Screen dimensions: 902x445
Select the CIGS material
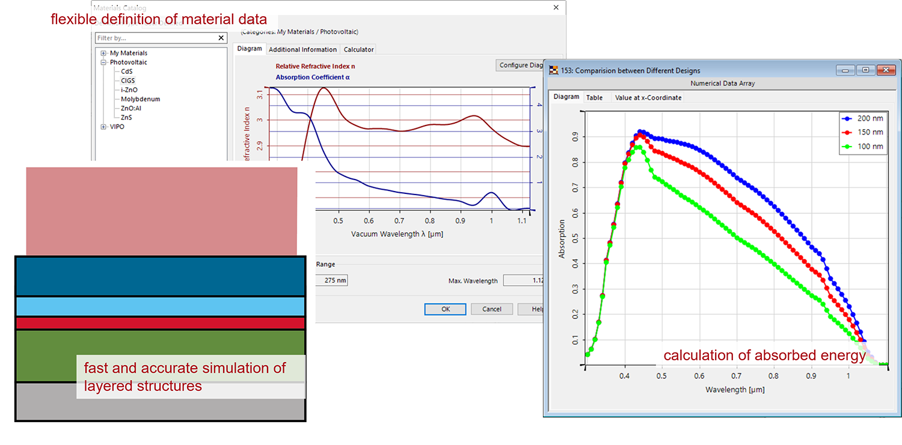(x=127, y=80)
